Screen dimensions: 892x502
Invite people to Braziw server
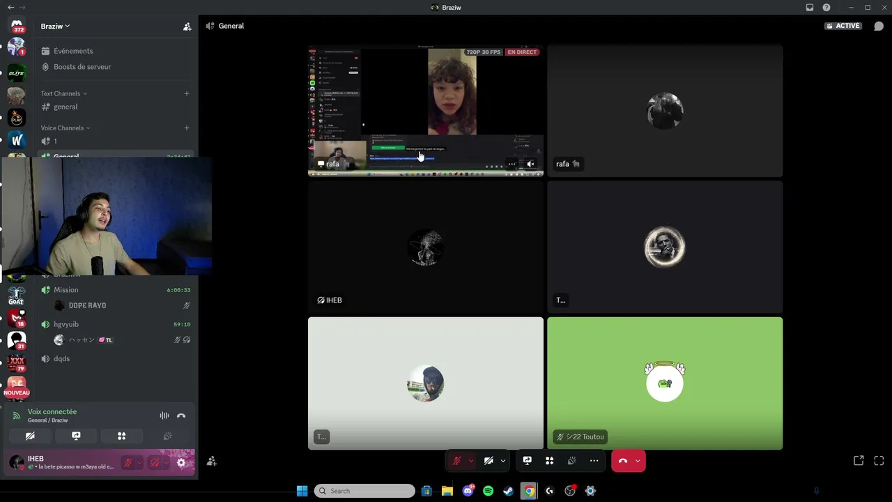(187, 26)
